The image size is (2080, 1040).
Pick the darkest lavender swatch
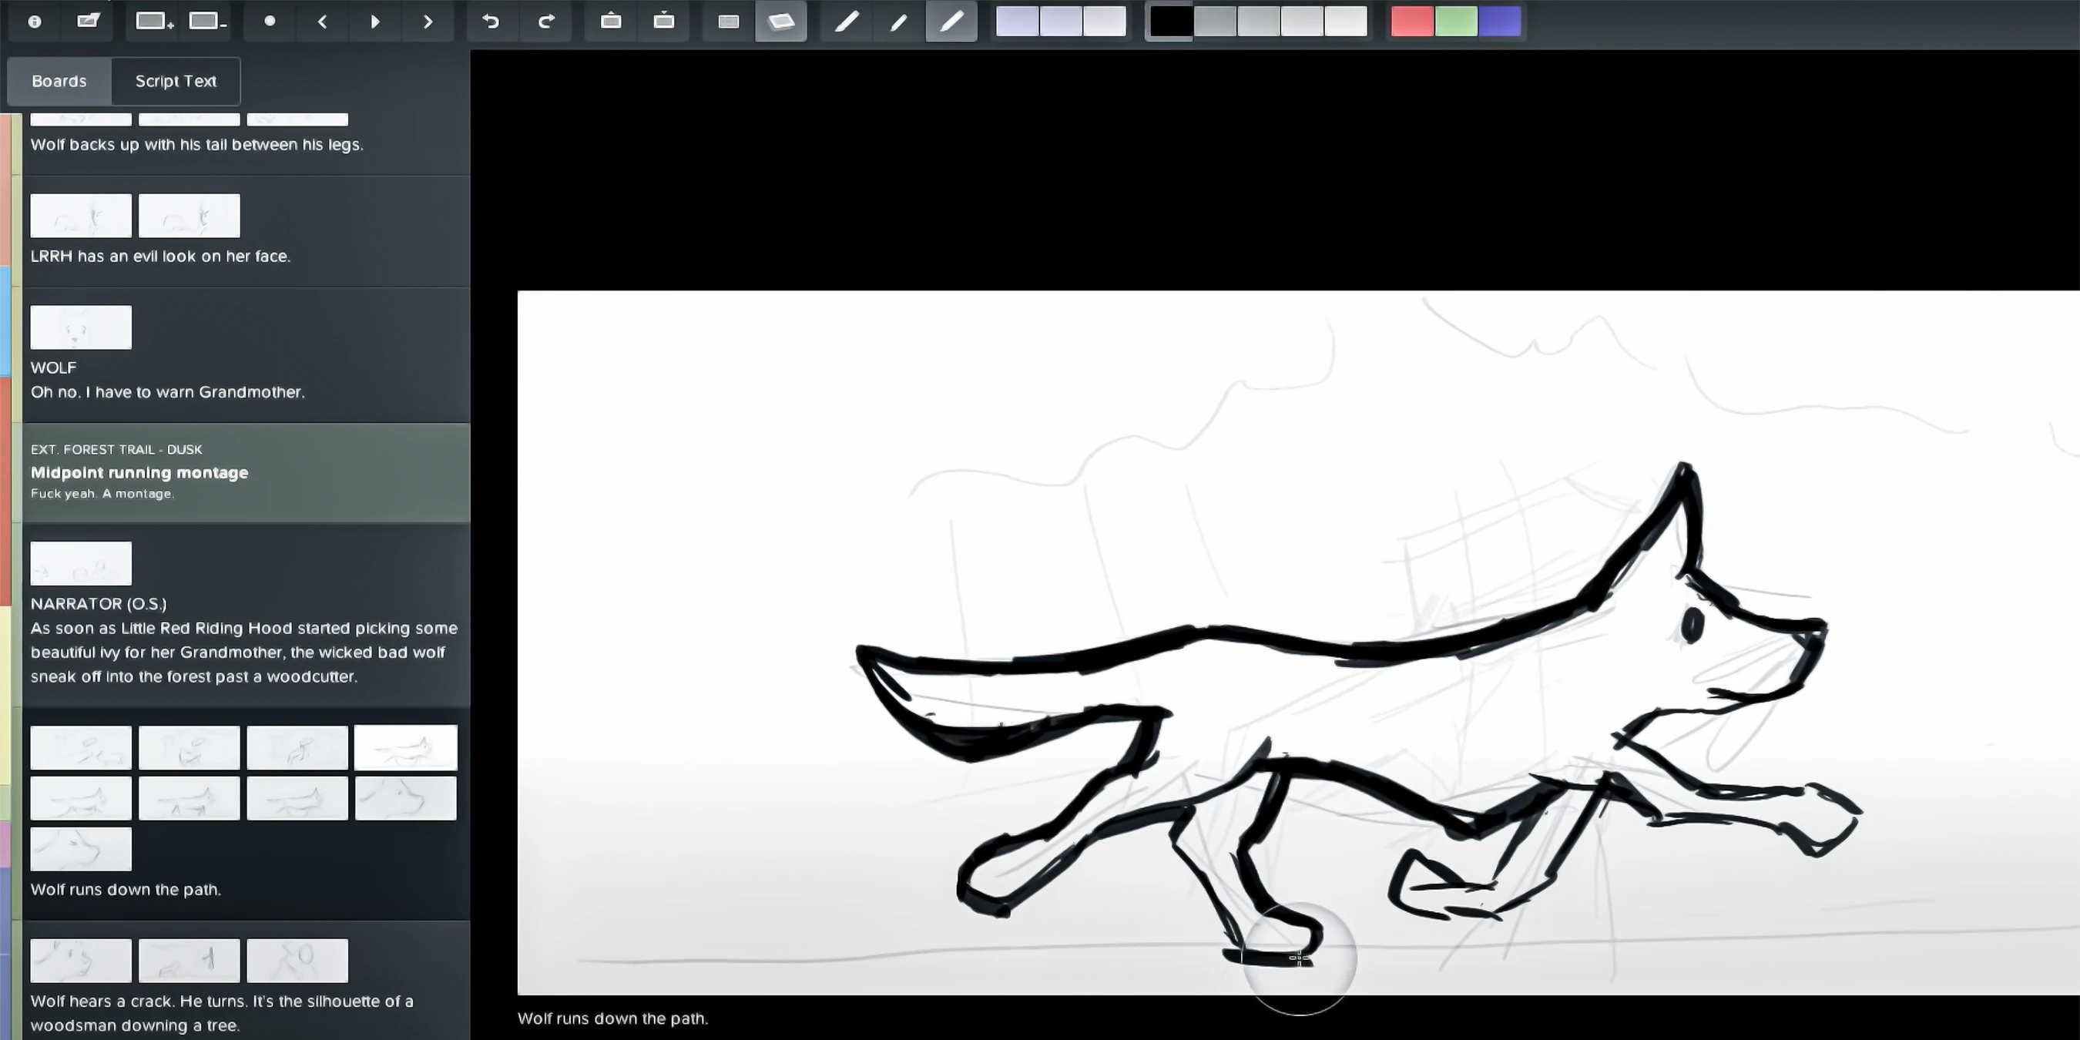(x=1018, y=22)
